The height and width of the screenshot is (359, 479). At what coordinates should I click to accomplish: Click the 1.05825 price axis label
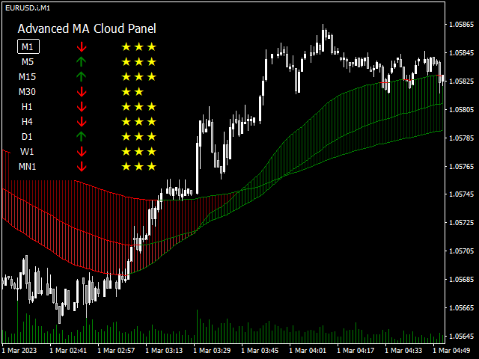(461, 82)
